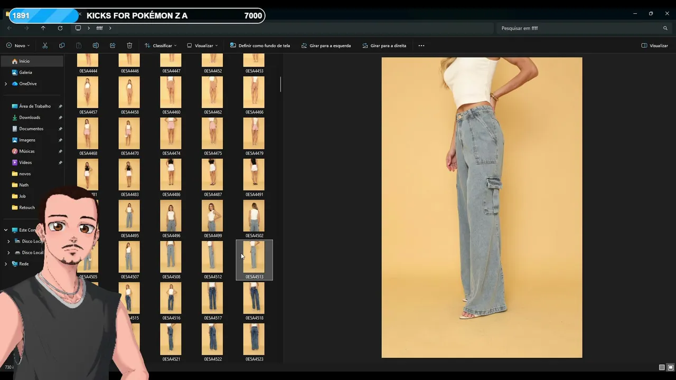The width and height of the screenshot is (676, 380).
Task: Open Documentos in the sidebar
Action: tap(32, 129)
